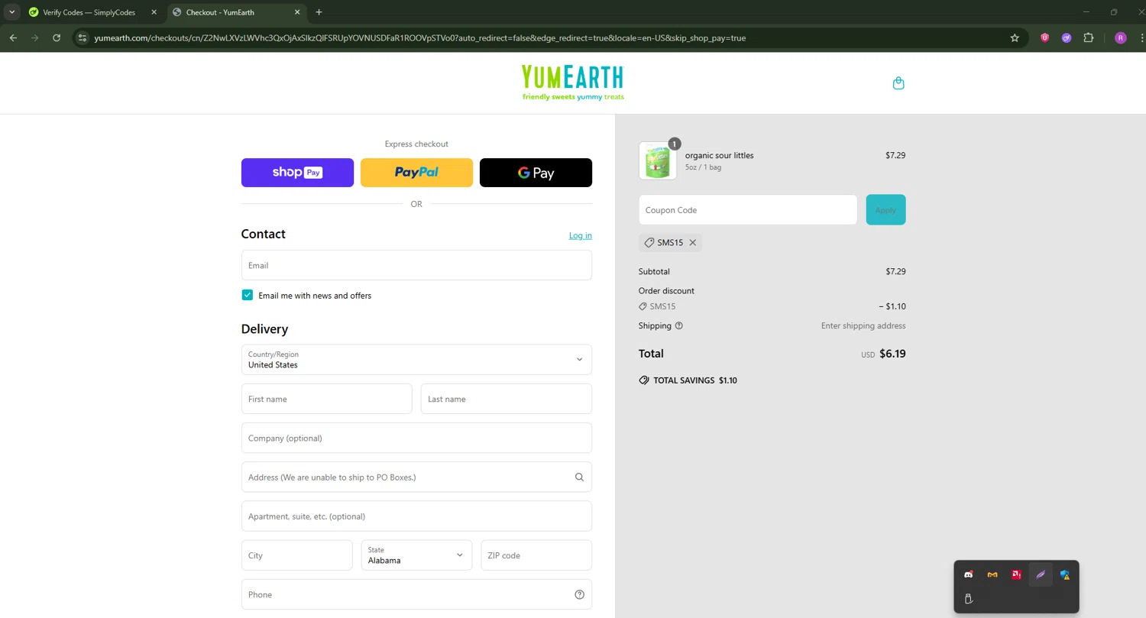Click the TOTAL SAVINGS $1.10 text

[695, 380]
